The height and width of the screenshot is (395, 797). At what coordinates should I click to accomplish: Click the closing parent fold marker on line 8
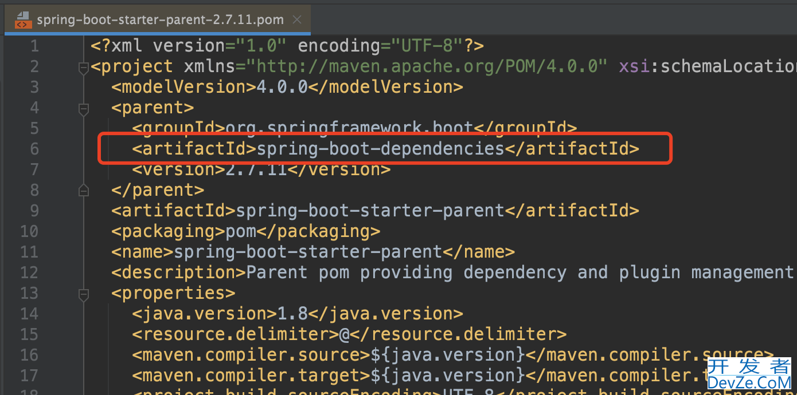(84, 190)
